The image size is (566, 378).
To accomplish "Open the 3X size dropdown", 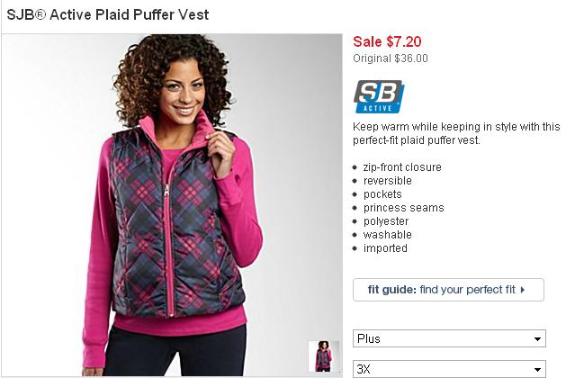I will (449, 369).
